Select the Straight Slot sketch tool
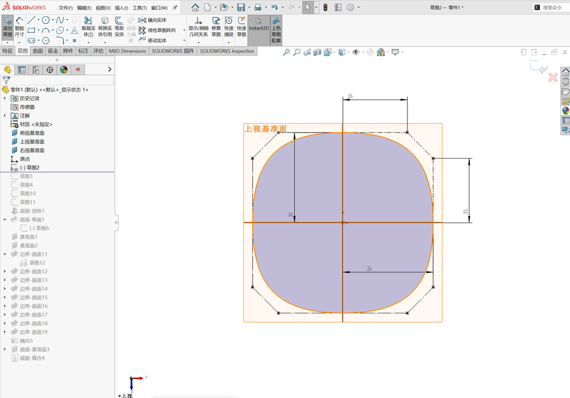This screenshot has width=570, height=398. tap(32, 40)
